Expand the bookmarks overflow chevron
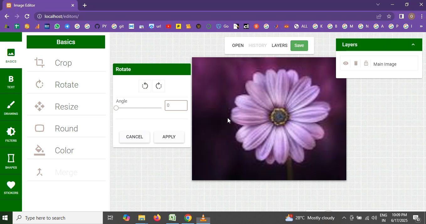 (421, 27)
